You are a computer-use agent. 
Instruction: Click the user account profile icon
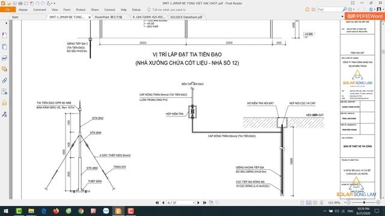click(379, 10)
